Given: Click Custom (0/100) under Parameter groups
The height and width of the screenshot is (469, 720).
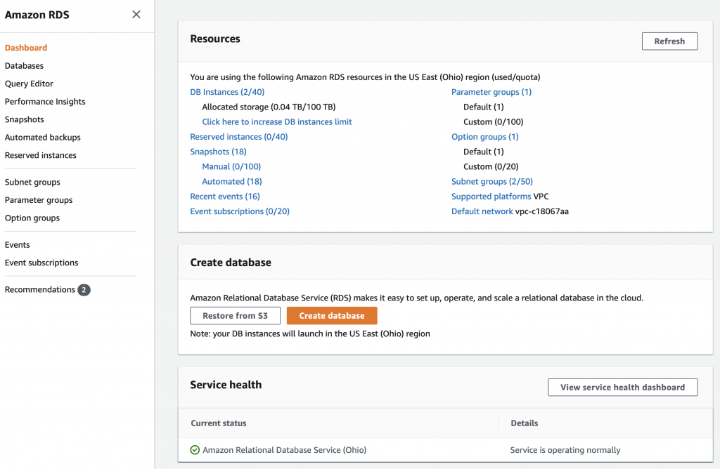Looking at the screenshot, I should (493, 121).
